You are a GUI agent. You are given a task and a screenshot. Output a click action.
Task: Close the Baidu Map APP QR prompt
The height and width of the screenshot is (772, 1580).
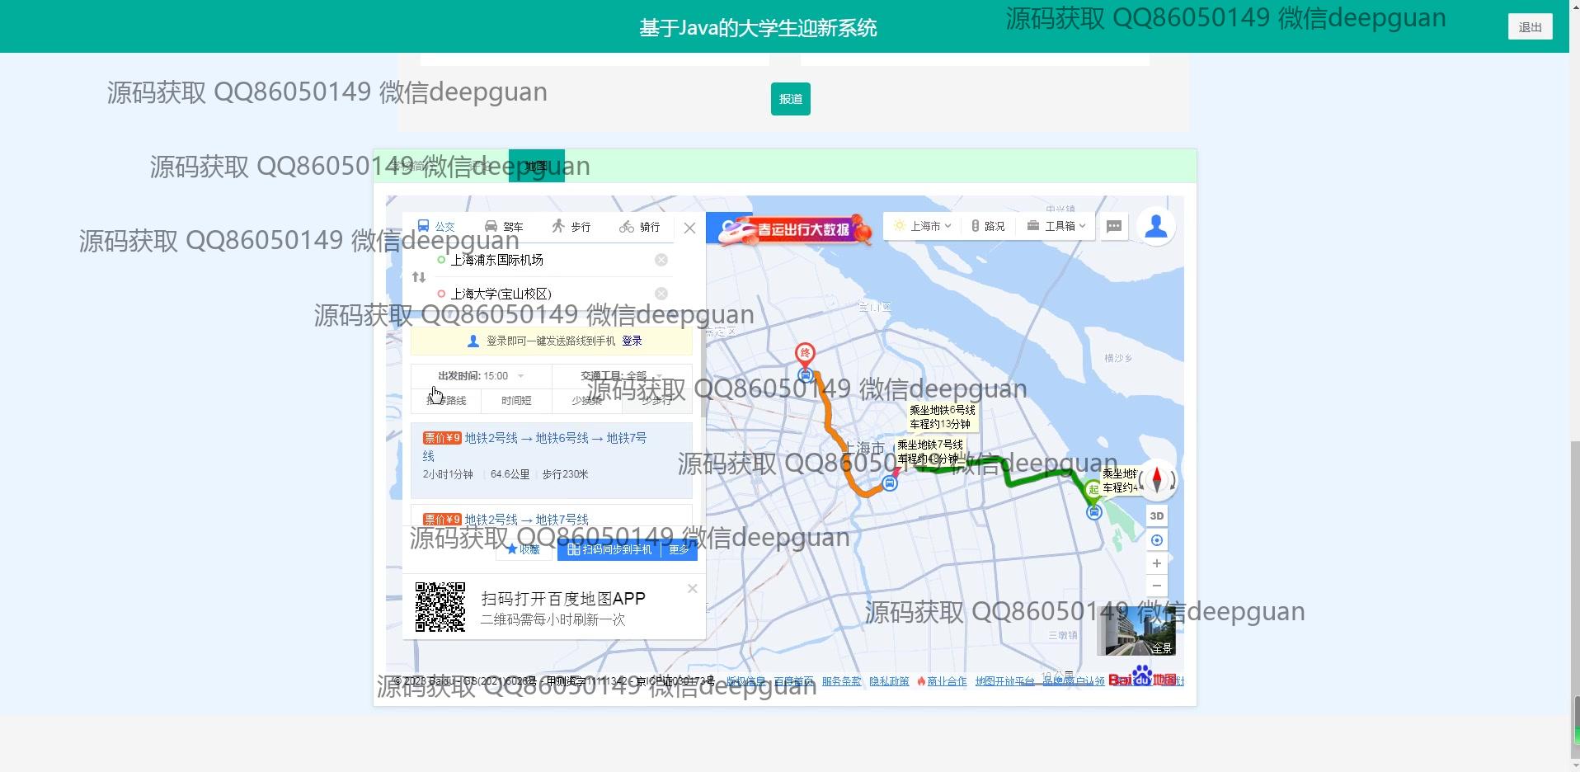[x=693, y=588]
